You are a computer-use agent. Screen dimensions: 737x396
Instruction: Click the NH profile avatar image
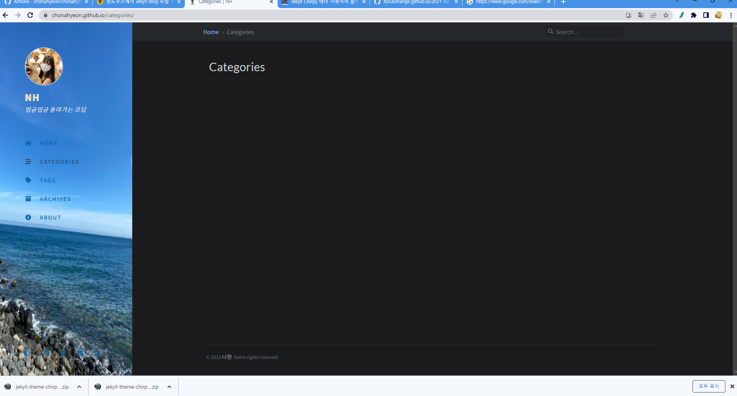pos(44,66)
